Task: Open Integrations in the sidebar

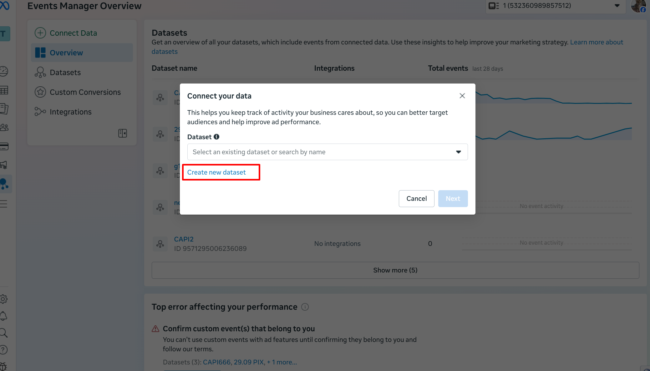Action: coord(70,112)
